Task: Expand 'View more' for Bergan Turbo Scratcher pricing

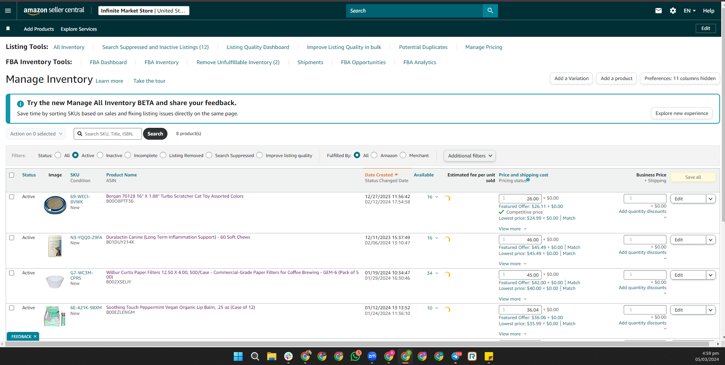Action: click(x=512, y=229)
